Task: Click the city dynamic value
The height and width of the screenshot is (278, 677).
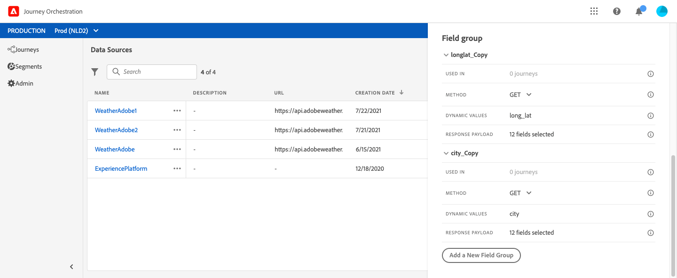Action: tap(514, 214)
